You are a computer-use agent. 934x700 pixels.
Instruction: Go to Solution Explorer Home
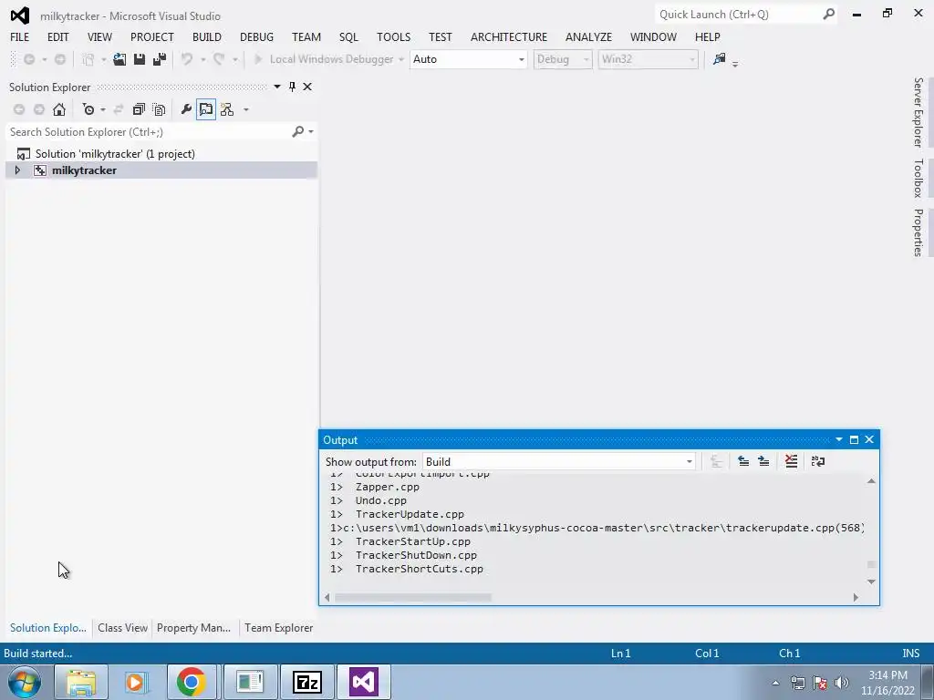click(x=59, y=109)
